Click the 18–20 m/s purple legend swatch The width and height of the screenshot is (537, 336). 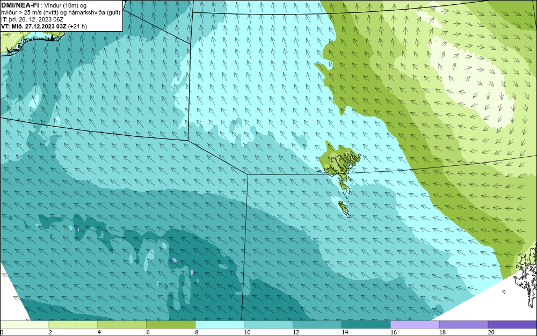(x=464, y=325)
